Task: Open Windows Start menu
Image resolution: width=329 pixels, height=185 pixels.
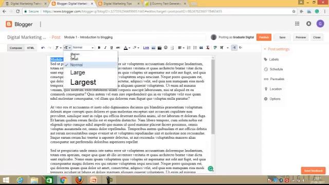Action: [x=6, y=180]
